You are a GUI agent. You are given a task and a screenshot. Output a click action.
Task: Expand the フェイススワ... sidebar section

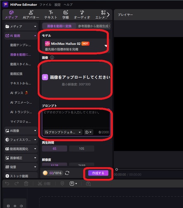click(x=21, y=140)
